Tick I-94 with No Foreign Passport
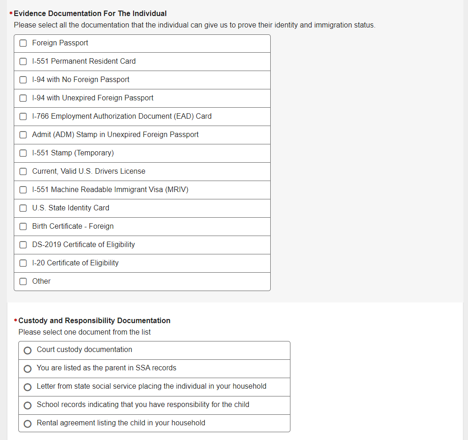The height and width of the screenshot is (440, 468). [23, 80]
